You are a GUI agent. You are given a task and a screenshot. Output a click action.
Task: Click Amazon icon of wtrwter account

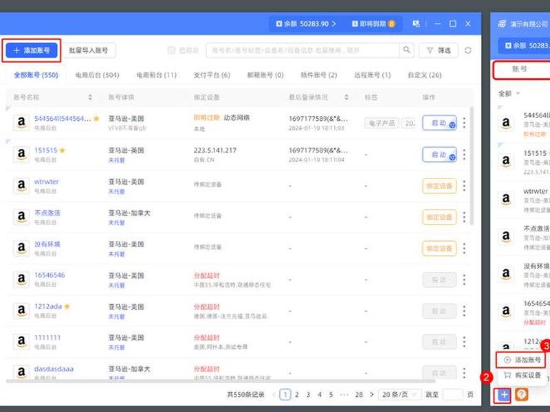click(21, 185)
